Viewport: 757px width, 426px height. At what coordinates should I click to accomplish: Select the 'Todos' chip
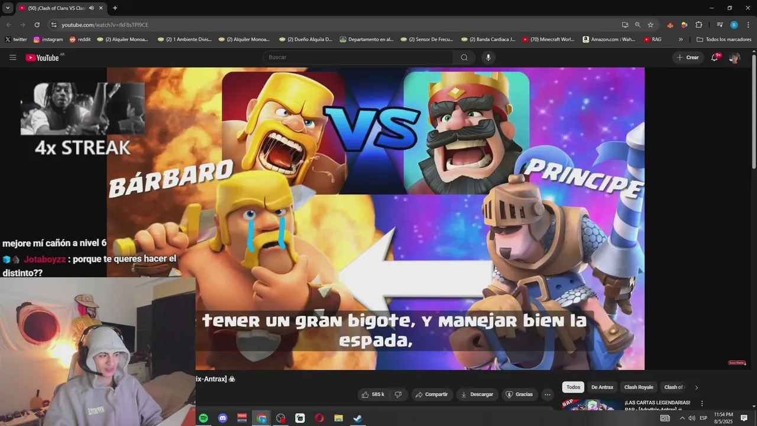pyautogui.click(x=573, y=388)
